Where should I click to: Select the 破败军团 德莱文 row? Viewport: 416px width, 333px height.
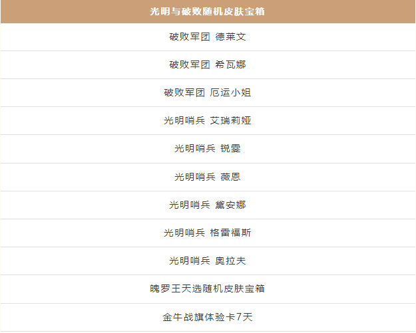pyautogui.click(x=208, y=37)
